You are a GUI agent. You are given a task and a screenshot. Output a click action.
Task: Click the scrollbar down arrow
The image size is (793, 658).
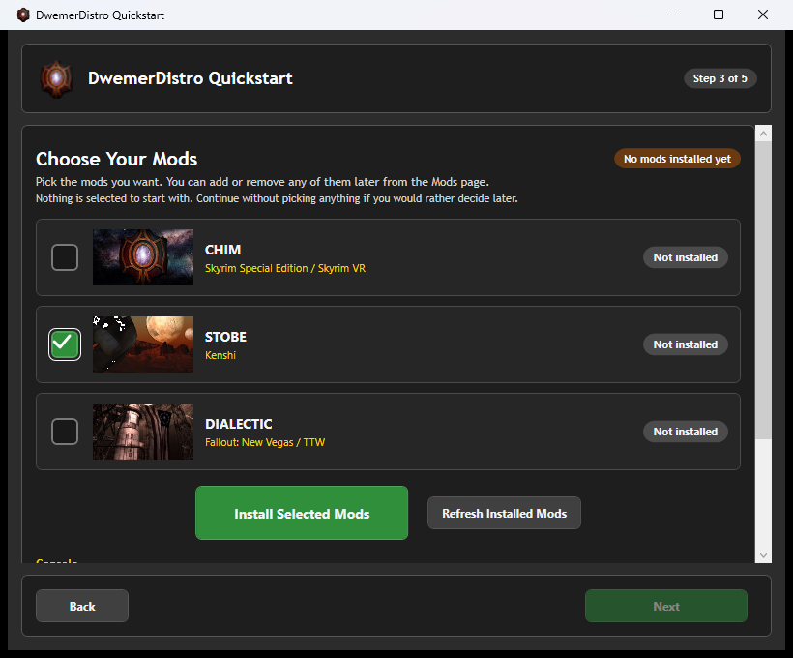763,555
